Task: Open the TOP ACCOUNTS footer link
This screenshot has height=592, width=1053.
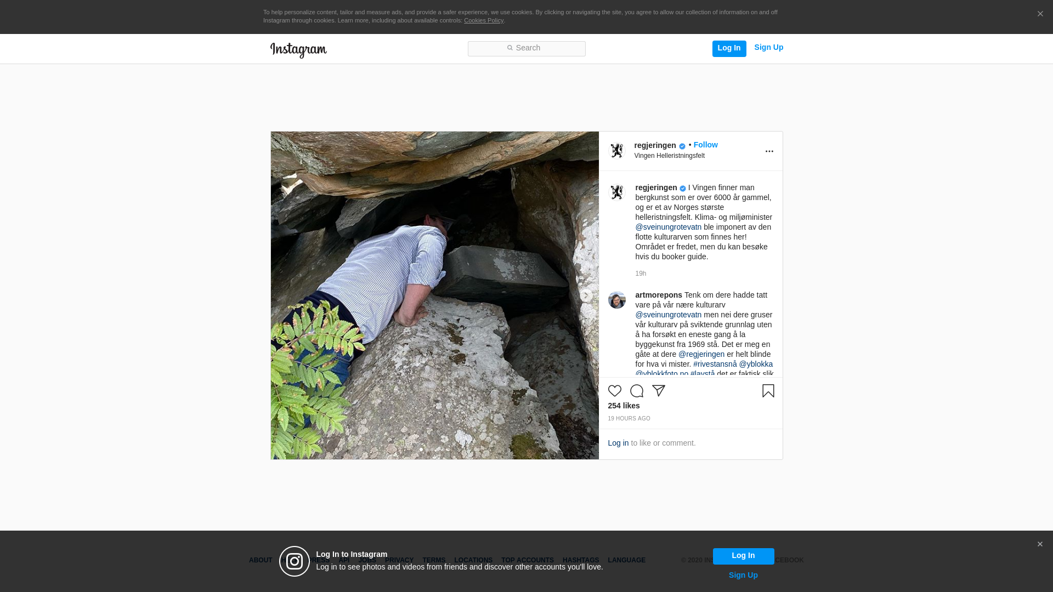Action: 528,561
